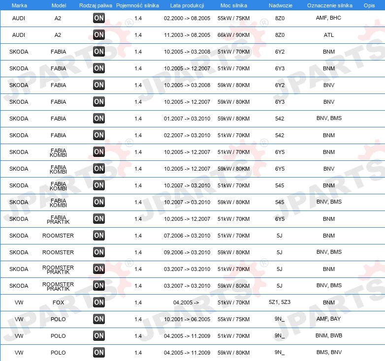The image size is (385, 361).
Task: Select the 02.2000 -> 08.2005 production date cell
Action: (x=187, y=18)
